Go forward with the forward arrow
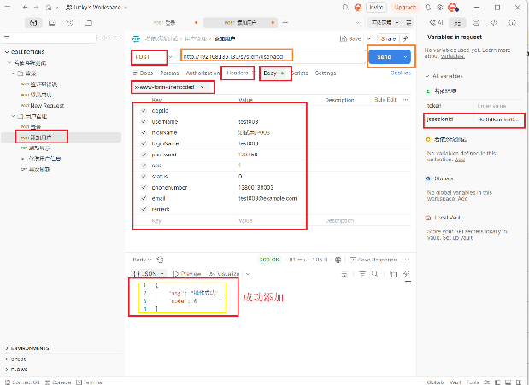Screen dimensions: 529x385 tap(36, 8)
